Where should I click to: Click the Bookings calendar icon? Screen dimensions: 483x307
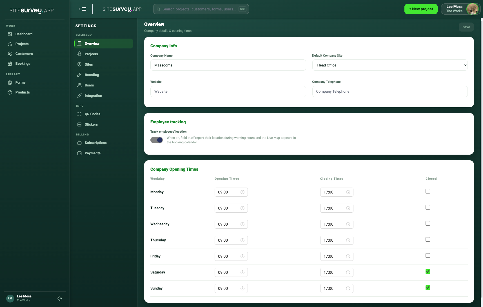click(10, 64)
